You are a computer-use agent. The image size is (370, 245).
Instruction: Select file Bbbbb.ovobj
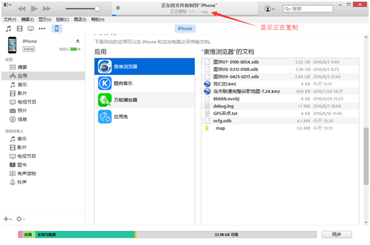(x=280, y=98)
